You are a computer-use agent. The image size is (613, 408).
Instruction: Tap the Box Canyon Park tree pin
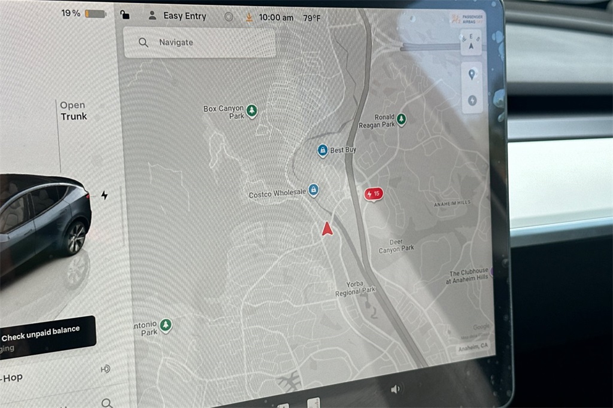point(252,111)
